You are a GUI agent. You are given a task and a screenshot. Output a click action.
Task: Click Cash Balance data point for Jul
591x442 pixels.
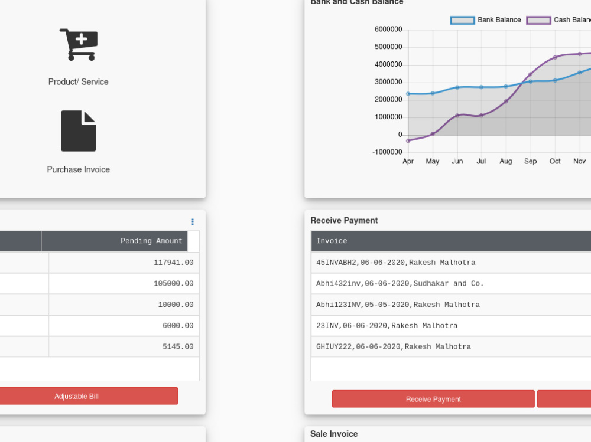click(x=481, y=116)
